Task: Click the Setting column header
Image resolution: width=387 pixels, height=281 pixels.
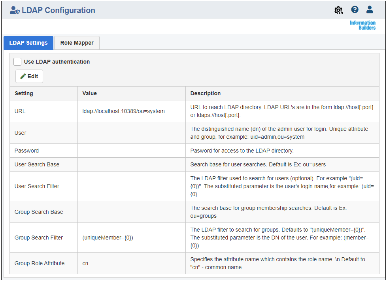Action: (x=24, y=93)
